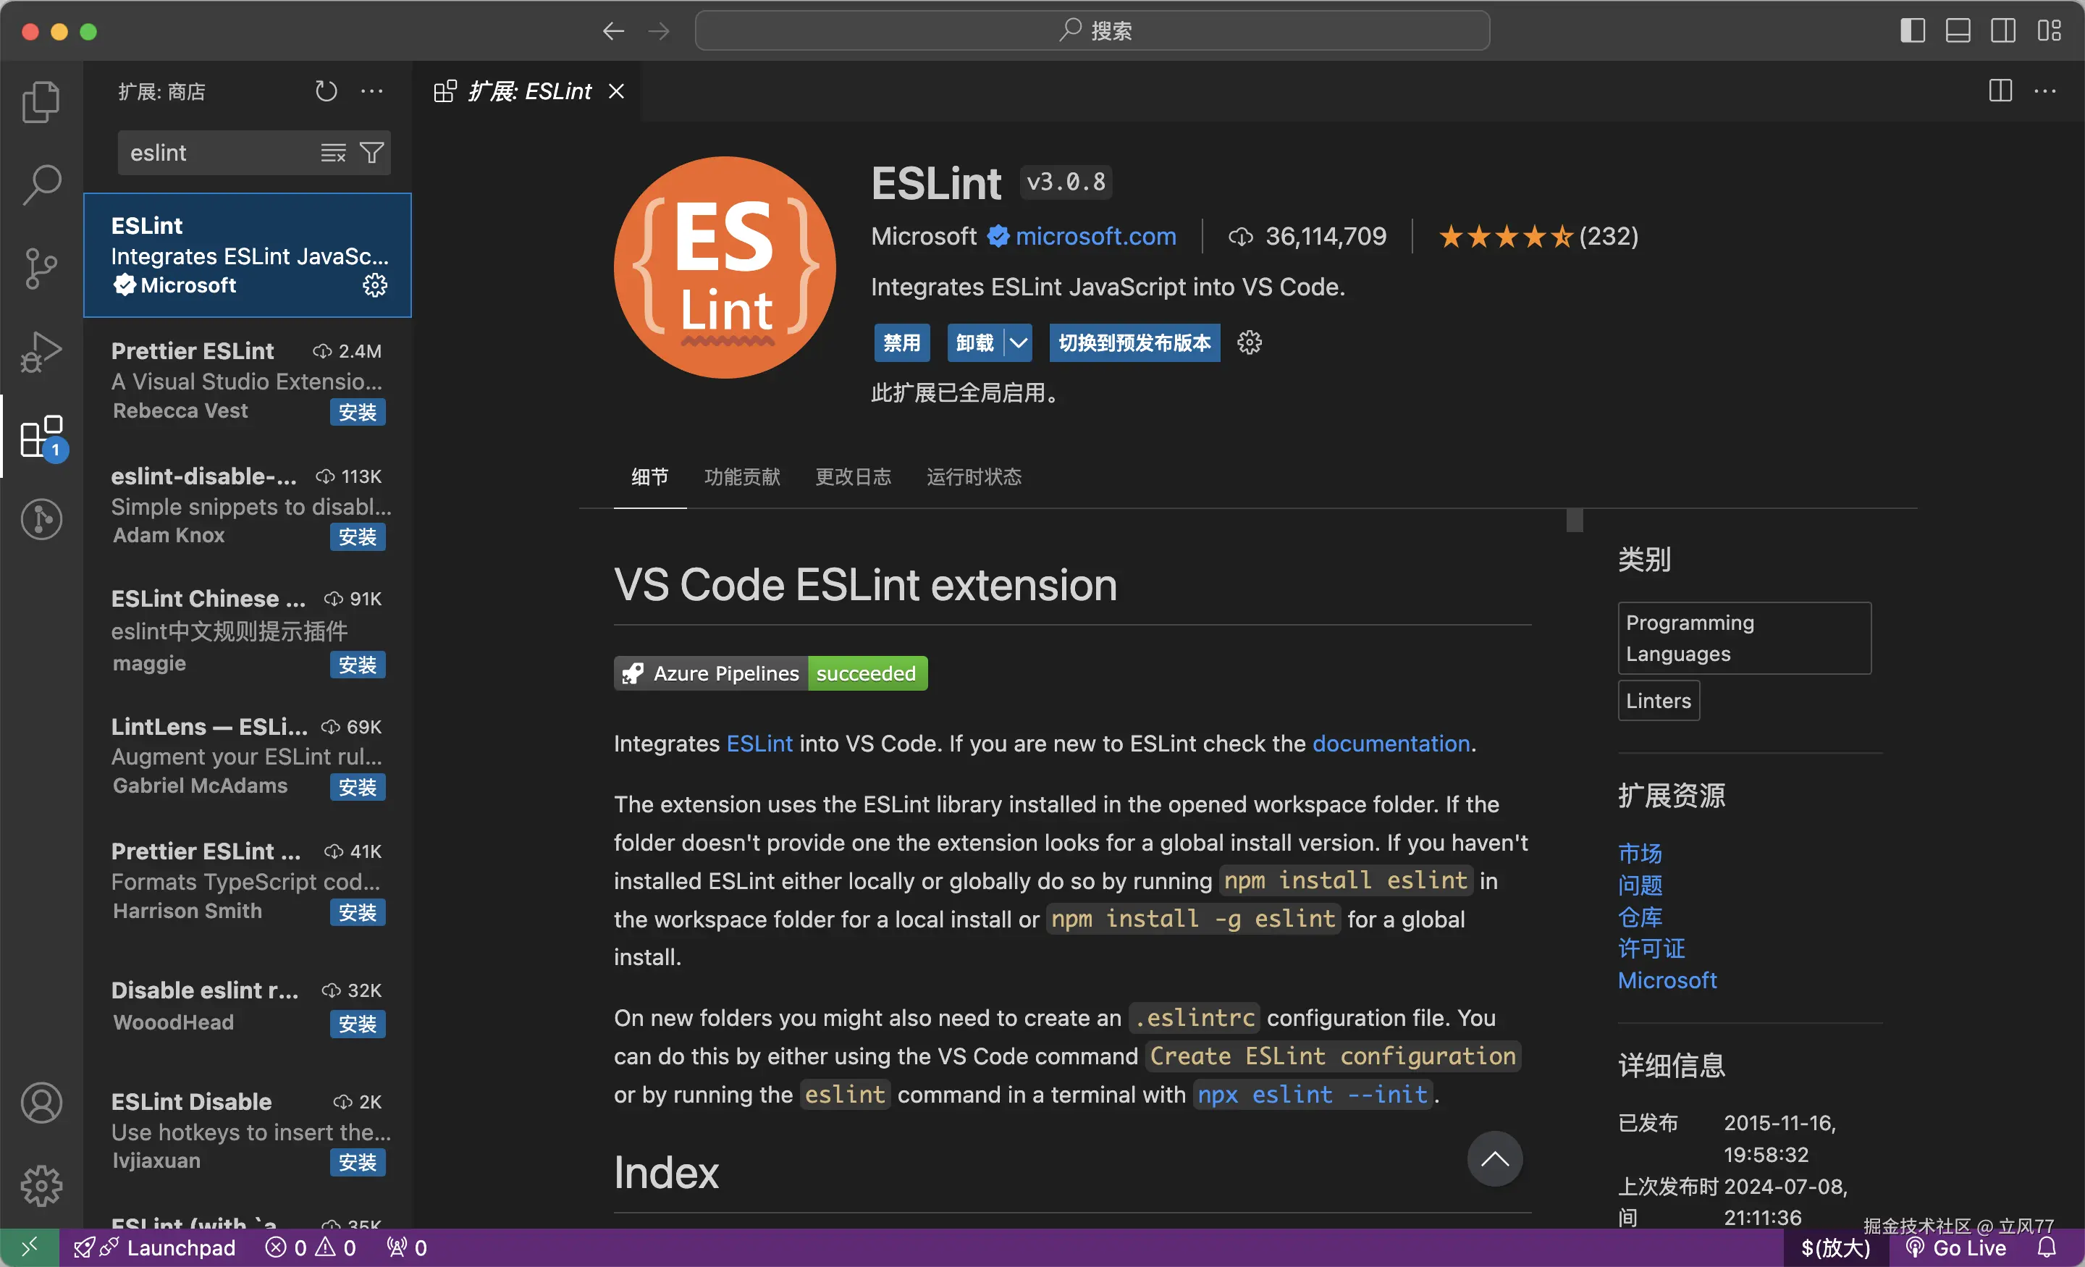Open the Source Control view
Screen dimensions: 2085x1267
click(x=41, y=269)
